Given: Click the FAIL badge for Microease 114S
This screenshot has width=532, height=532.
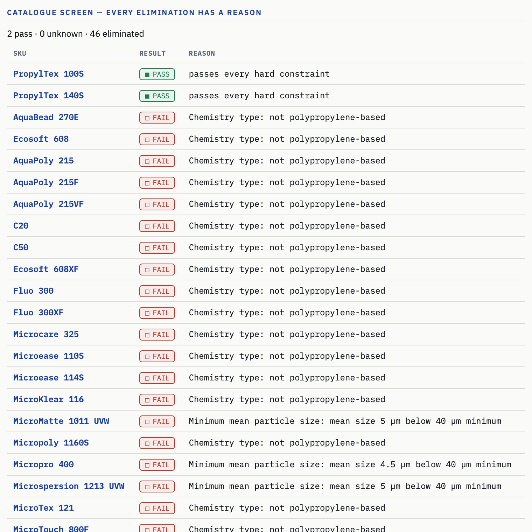Looking at the screenshot, I should pos(157,378).
